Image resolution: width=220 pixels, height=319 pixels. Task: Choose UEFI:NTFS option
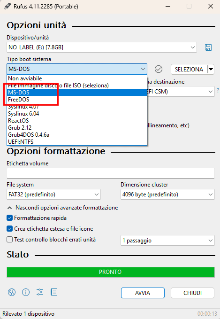[x=77, y=142]
